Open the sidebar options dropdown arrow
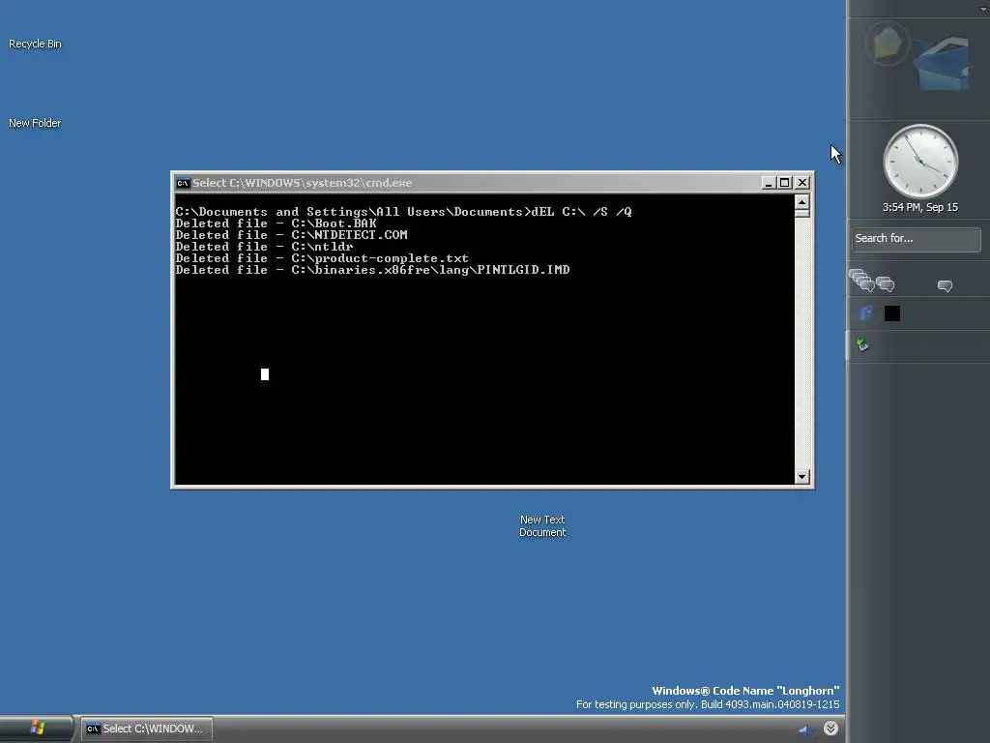This screenshot has height=743, width=990. point(983,9)
